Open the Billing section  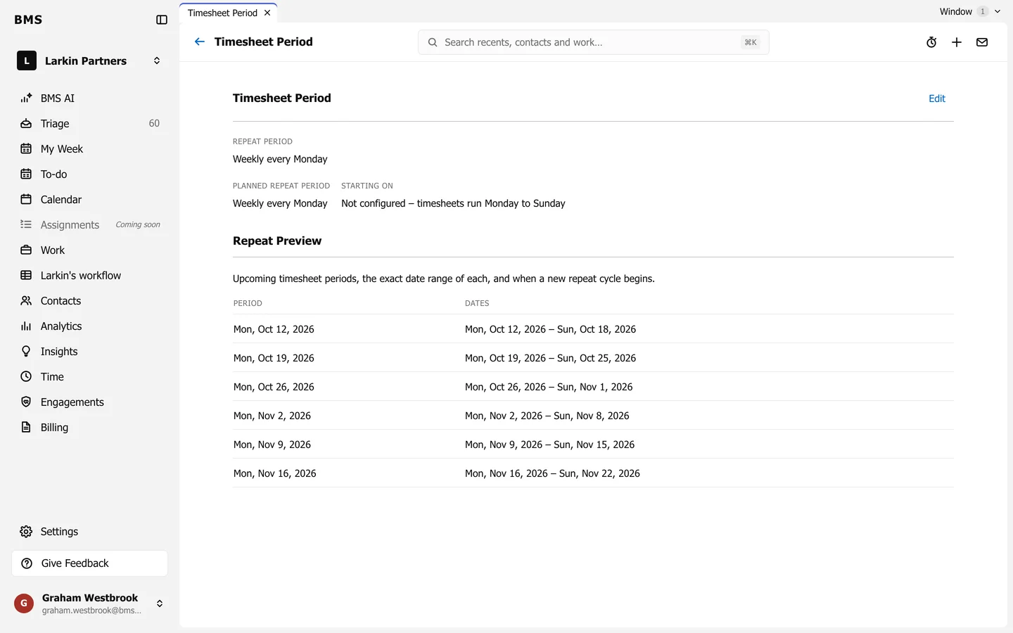click(x=90, y=428)
